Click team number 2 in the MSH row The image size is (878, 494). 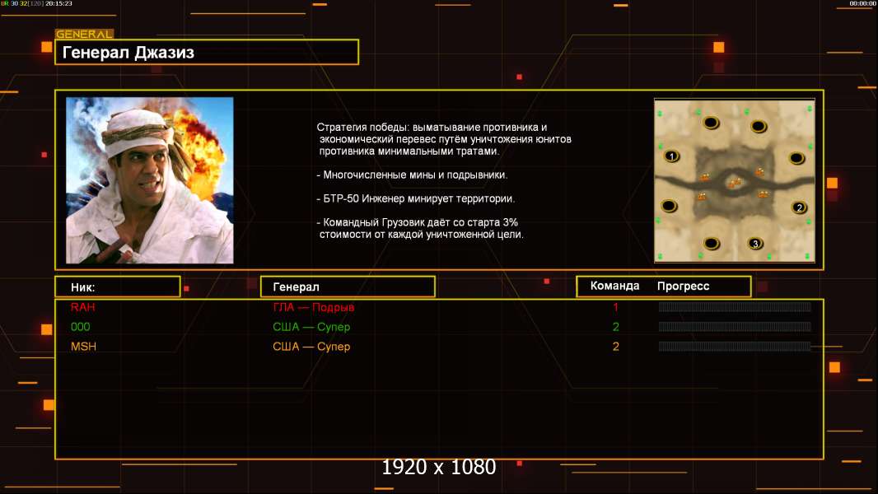coord(615,347)
